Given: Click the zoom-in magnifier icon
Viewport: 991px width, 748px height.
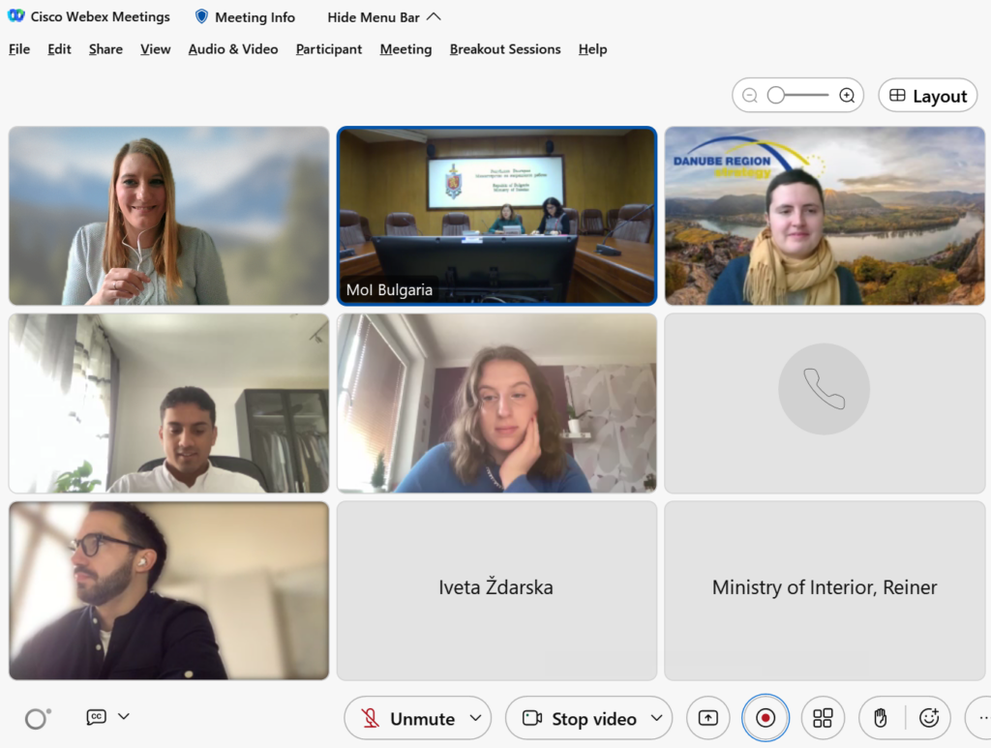Looking at the screenshot, I should point(847,96).
